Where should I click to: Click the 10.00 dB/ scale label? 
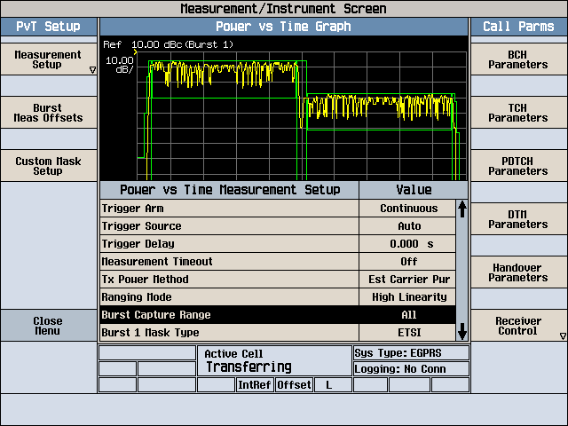[x=120, y=65]
